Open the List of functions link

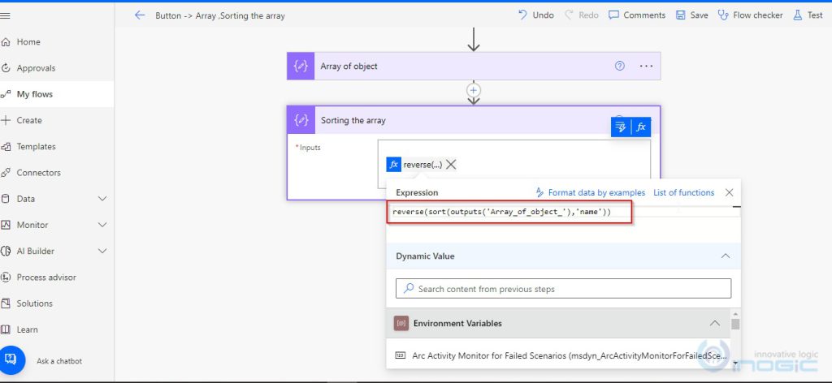coord(683,192)
